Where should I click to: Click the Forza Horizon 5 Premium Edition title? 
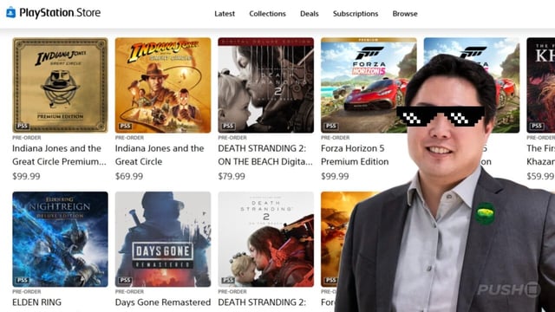(x=355, y=155)
